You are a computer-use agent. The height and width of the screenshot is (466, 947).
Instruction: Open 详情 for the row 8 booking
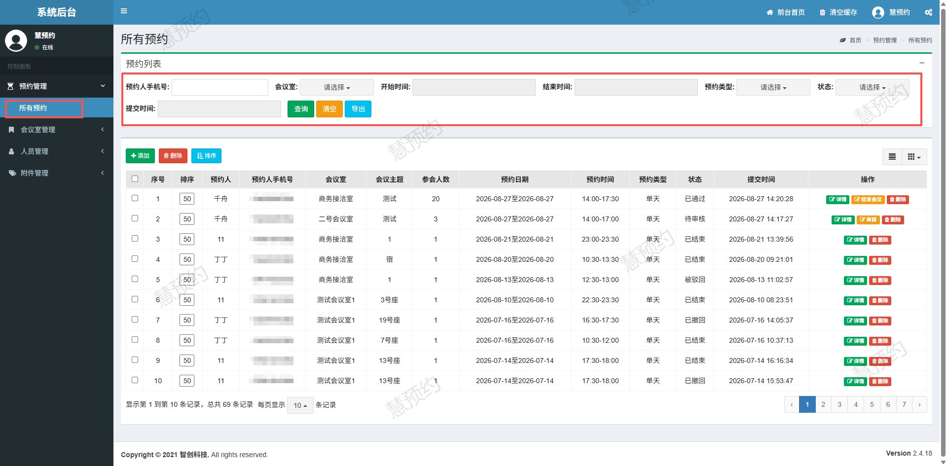coord(855,341)
